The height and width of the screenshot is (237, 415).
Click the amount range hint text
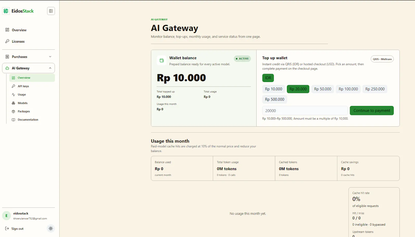pos(305,119)
